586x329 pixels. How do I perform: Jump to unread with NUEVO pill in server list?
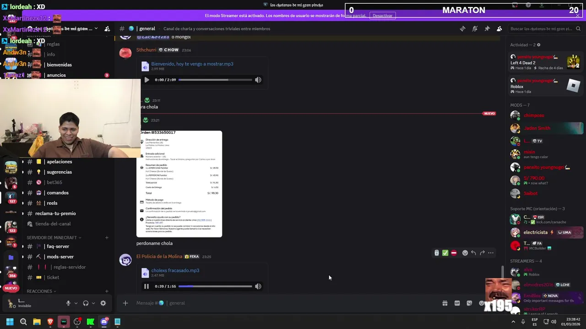11,288
